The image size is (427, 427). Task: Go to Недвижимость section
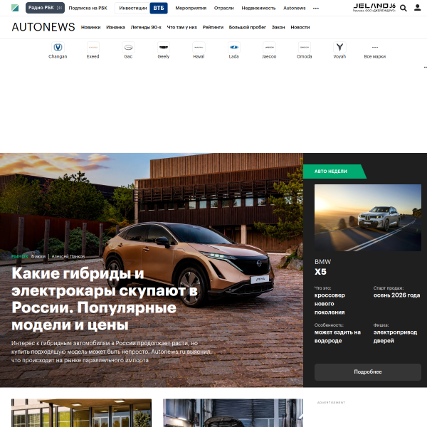(258, 8)
